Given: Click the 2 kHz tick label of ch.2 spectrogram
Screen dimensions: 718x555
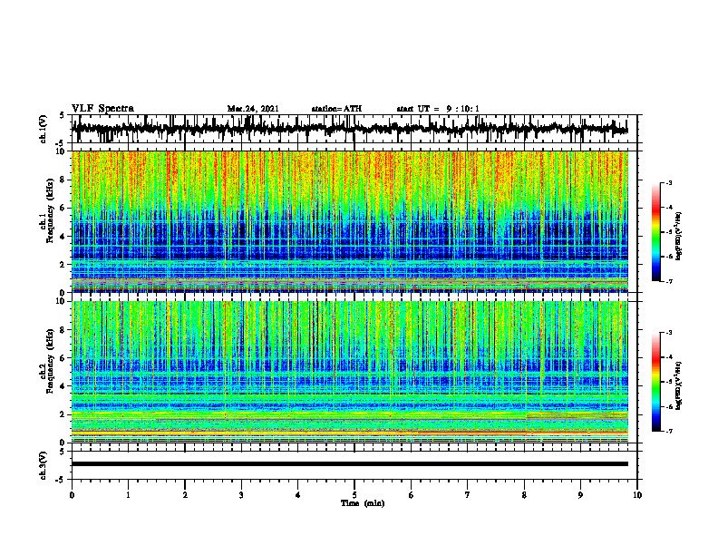Looking at the screenshot, I should [63, 414].
